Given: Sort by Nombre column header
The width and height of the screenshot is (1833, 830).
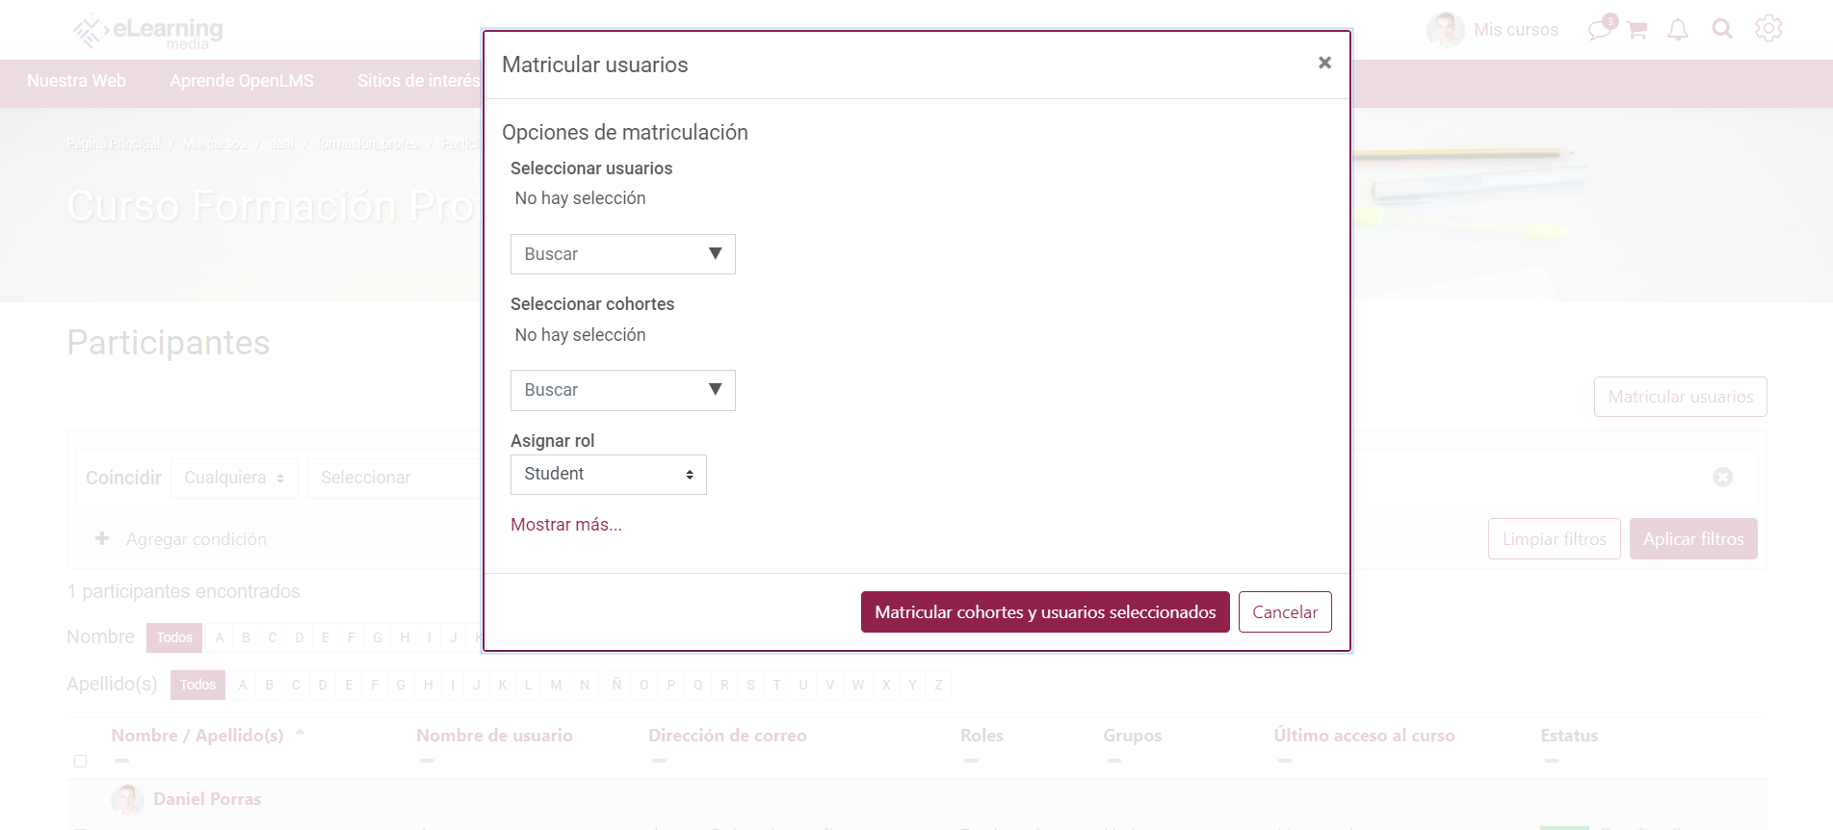Looking at the screenshot, I should [144, 736].
